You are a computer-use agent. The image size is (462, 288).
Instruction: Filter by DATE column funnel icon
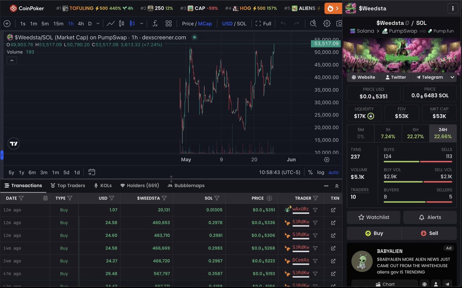(x=21, y=198)
